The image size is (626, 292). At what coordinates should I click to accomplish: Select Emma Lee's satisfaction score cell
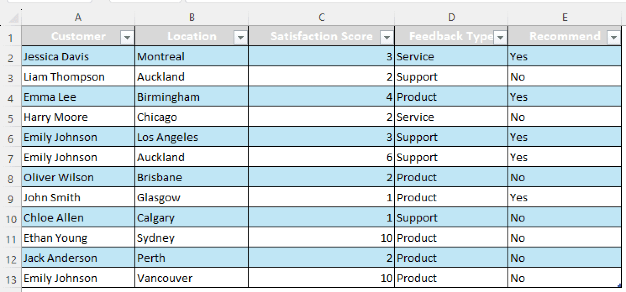click(321, 97)
